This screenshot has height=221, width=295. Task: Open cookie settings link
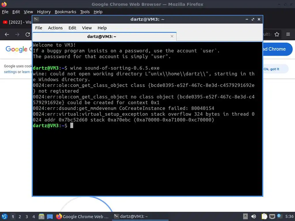coord(10,72)
